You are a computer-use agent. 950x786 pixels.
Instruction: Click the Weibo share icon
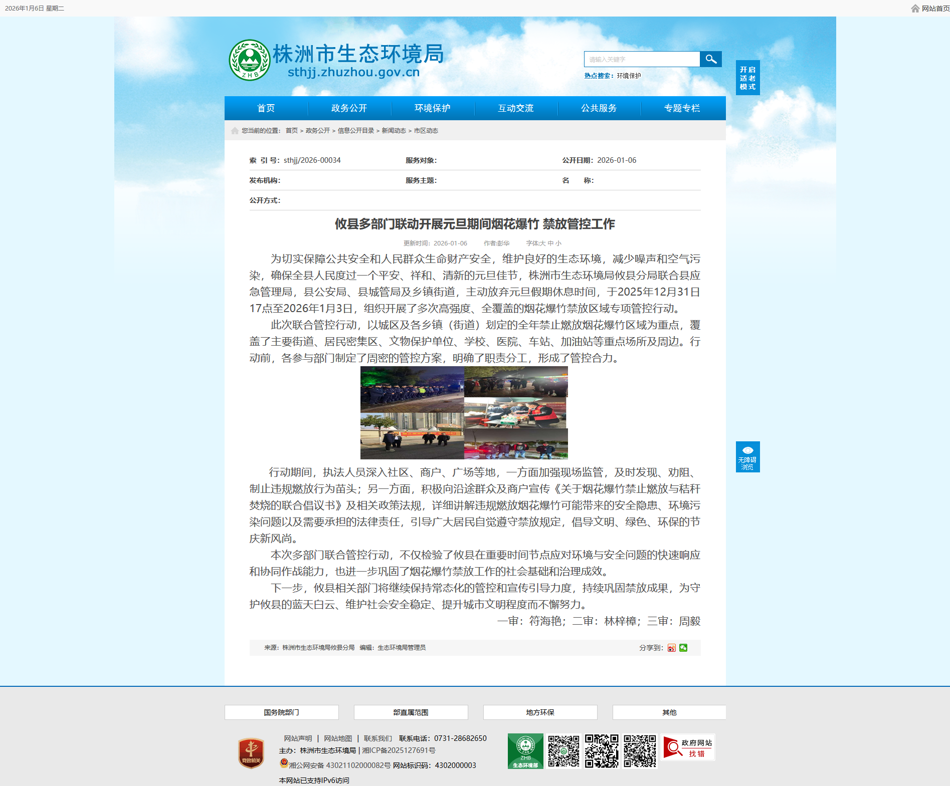(672, 648)
